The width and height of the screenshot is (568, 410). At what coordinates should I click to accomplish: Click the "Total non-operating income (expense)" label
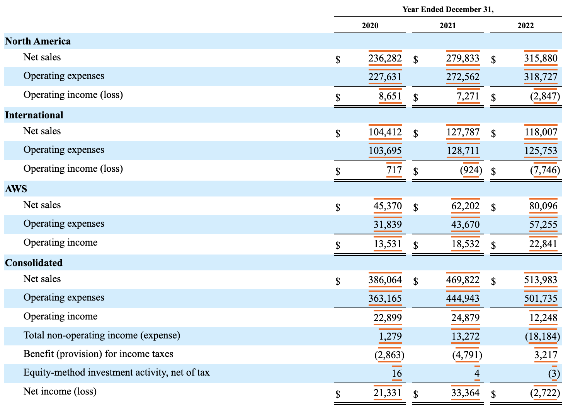click(x=102, y=335)
